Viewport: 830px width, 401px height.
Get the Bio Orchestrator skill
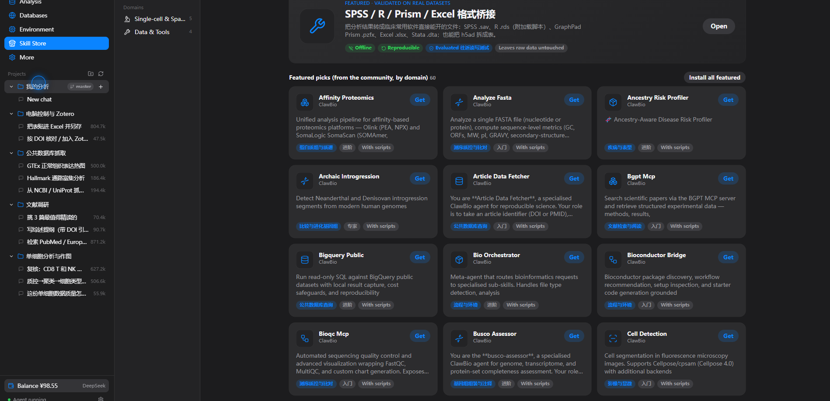574,258
